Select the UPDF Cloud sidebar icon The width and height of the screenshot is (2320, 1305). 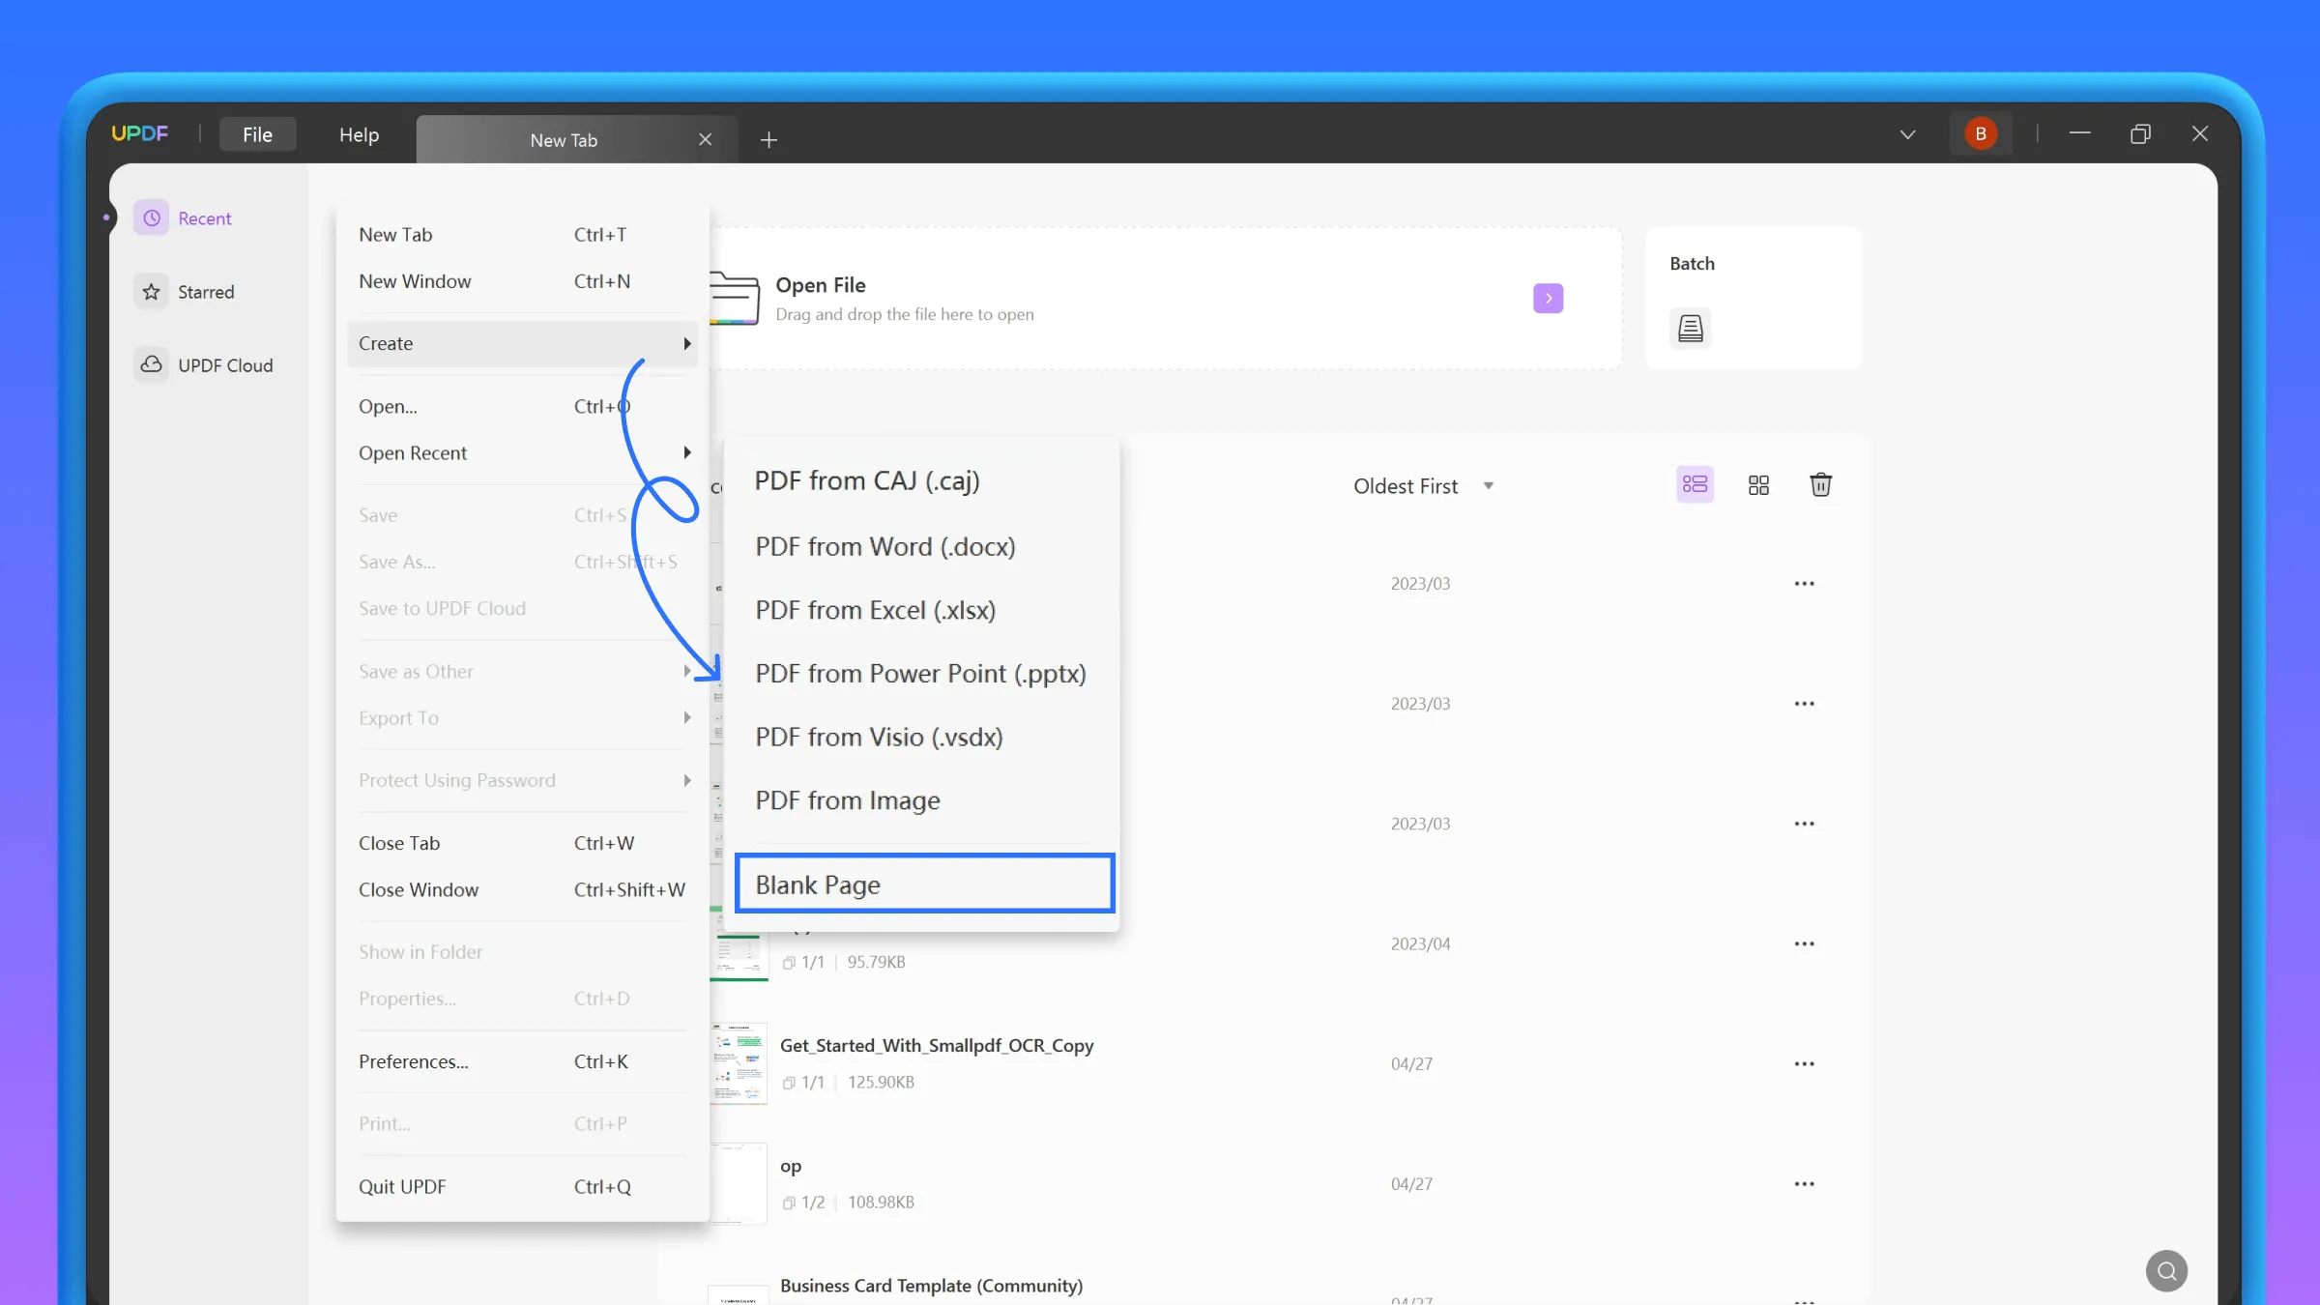(155, 363)
